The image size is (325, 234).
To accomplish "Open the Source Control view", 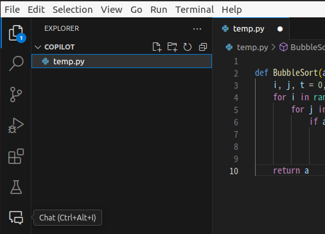I will point(16,94).
